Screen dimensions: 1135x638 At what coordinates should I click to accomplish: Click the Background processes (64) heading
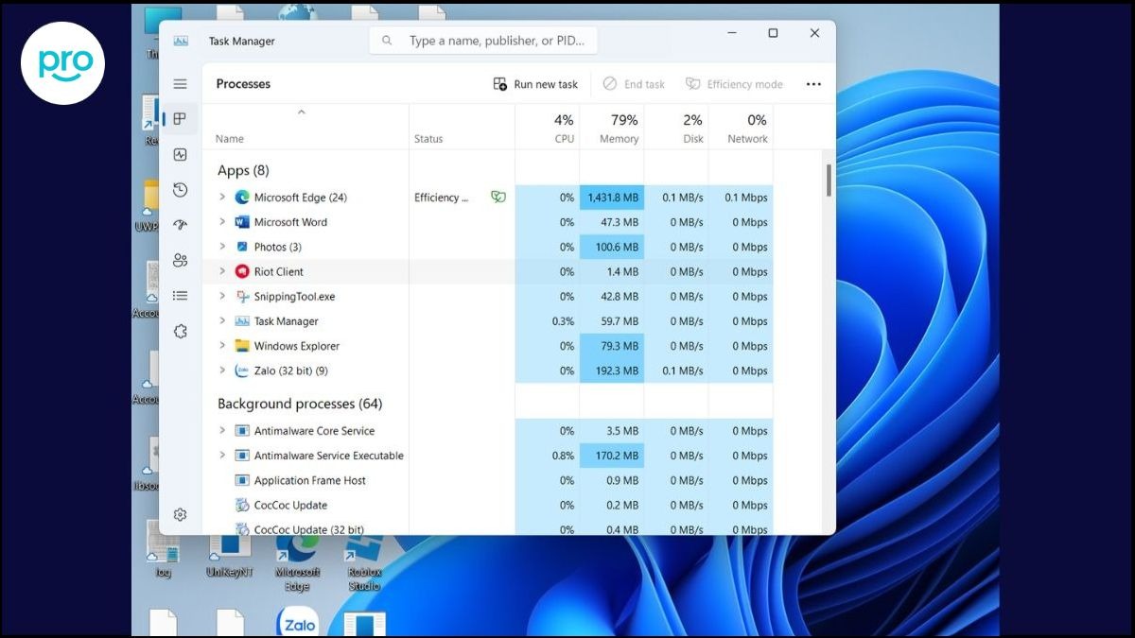(x=300, y=404)
